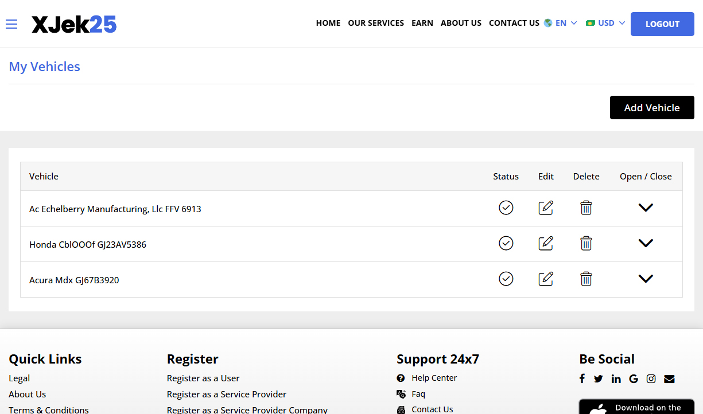Click trash icon for Ac Echelberry vehicle

[586, 208]
